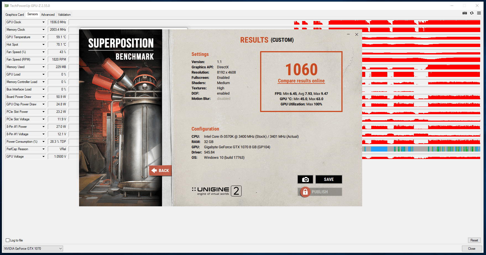The width and height of the screenshot is (486, 255).
Task: Switch to the Graphics Card tab
Action: tap(15, 15)
